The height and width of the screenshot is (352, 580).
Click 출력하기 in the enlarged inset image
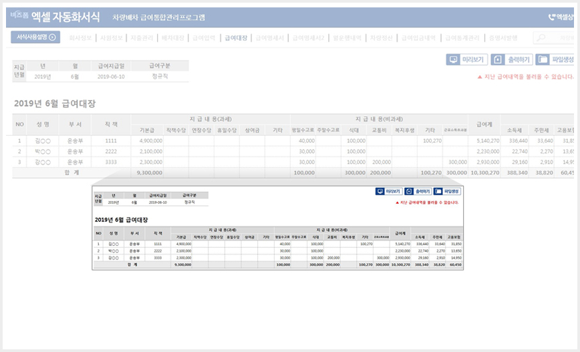click(x=418, y=191)
